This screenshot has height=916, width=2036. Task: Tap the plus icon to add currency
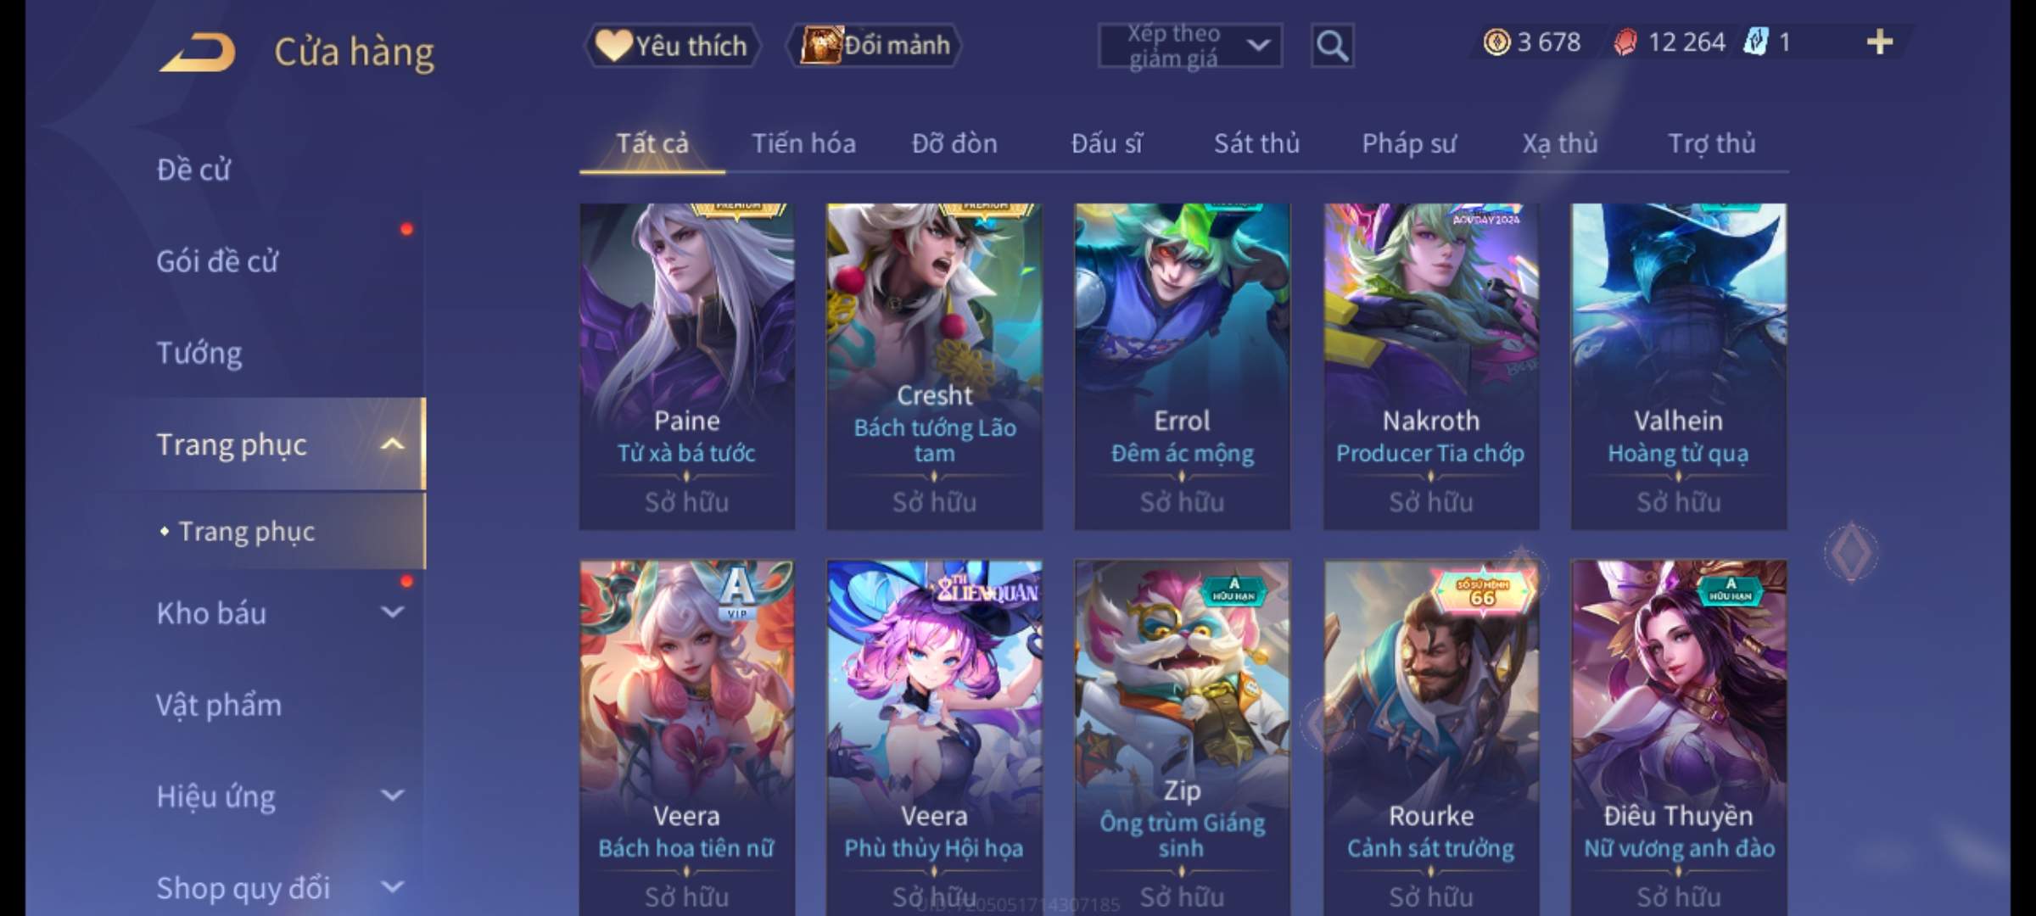(1880, 42)
